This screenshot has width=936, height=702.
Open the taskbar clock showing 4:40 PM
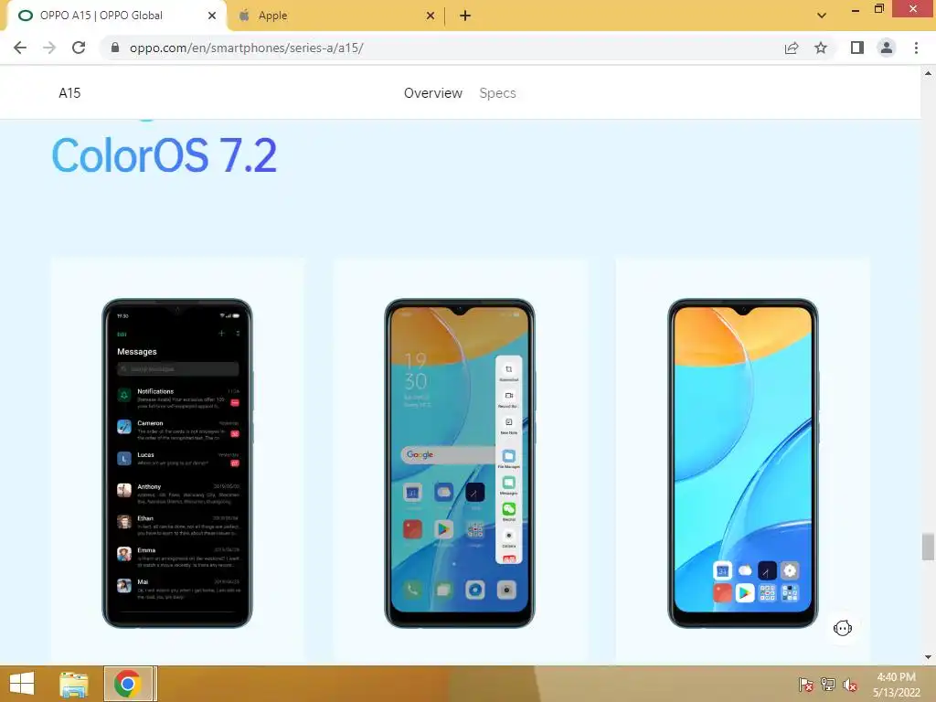click(x=896, y=685)
